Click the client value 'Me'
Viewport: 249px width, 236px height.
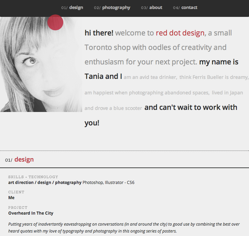coord(11,198)
